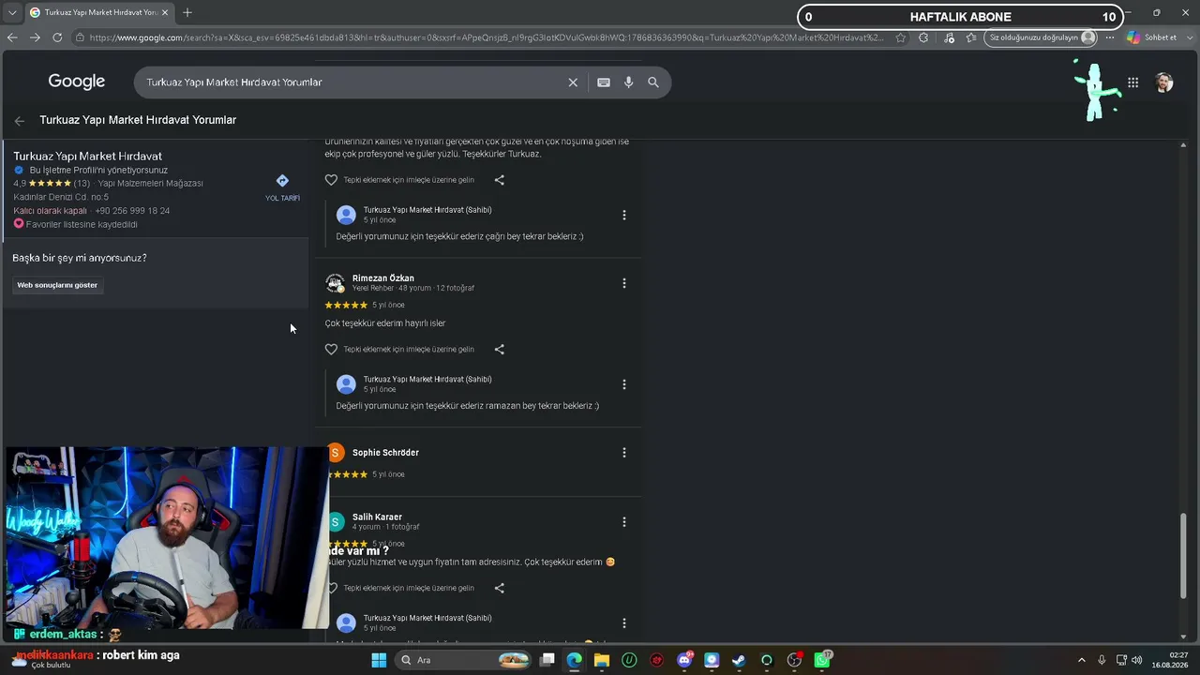Clear the Google search box
The height and width of the screenshot is (675, 1200).
tap(573, 82)
